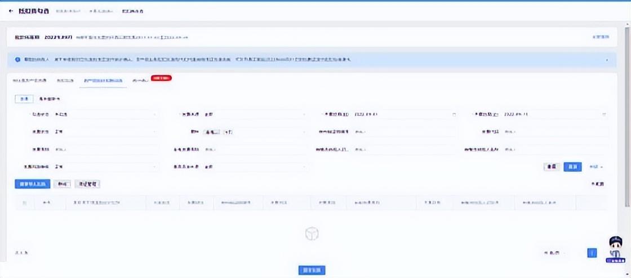Click the first date field showing 2022
631x278 pixels.
[405, 114]
